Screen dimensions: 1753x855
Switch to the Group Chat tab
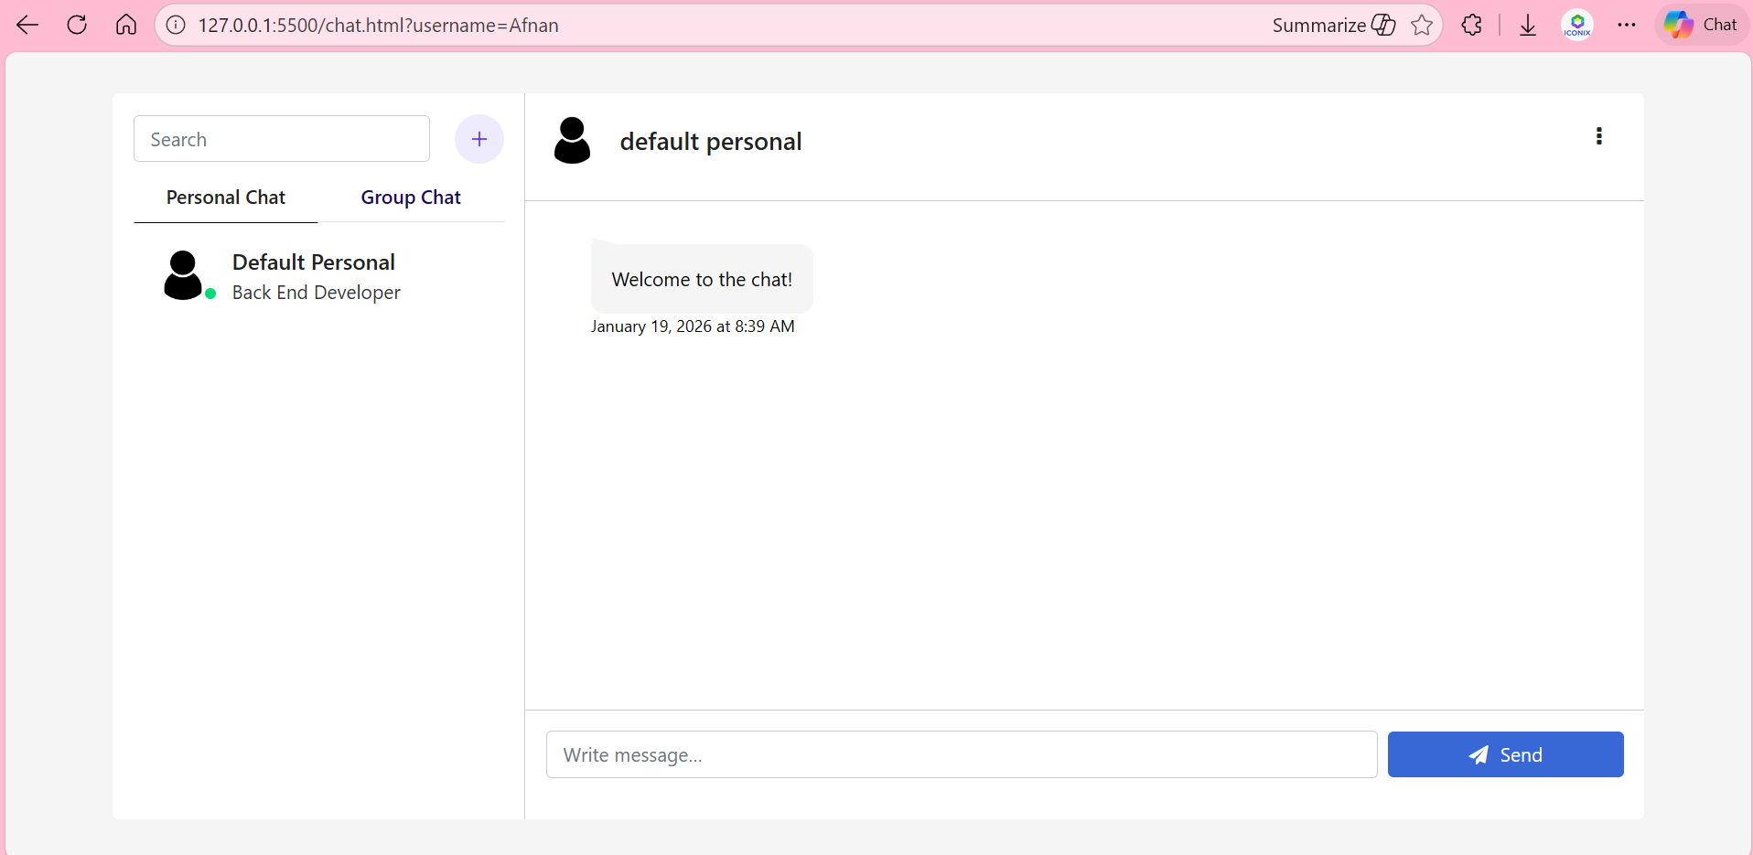pos(411,198)
